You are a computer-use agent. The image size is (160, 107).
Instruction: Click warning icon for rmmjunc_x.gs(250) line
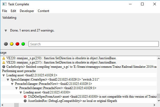click(4, 58)
